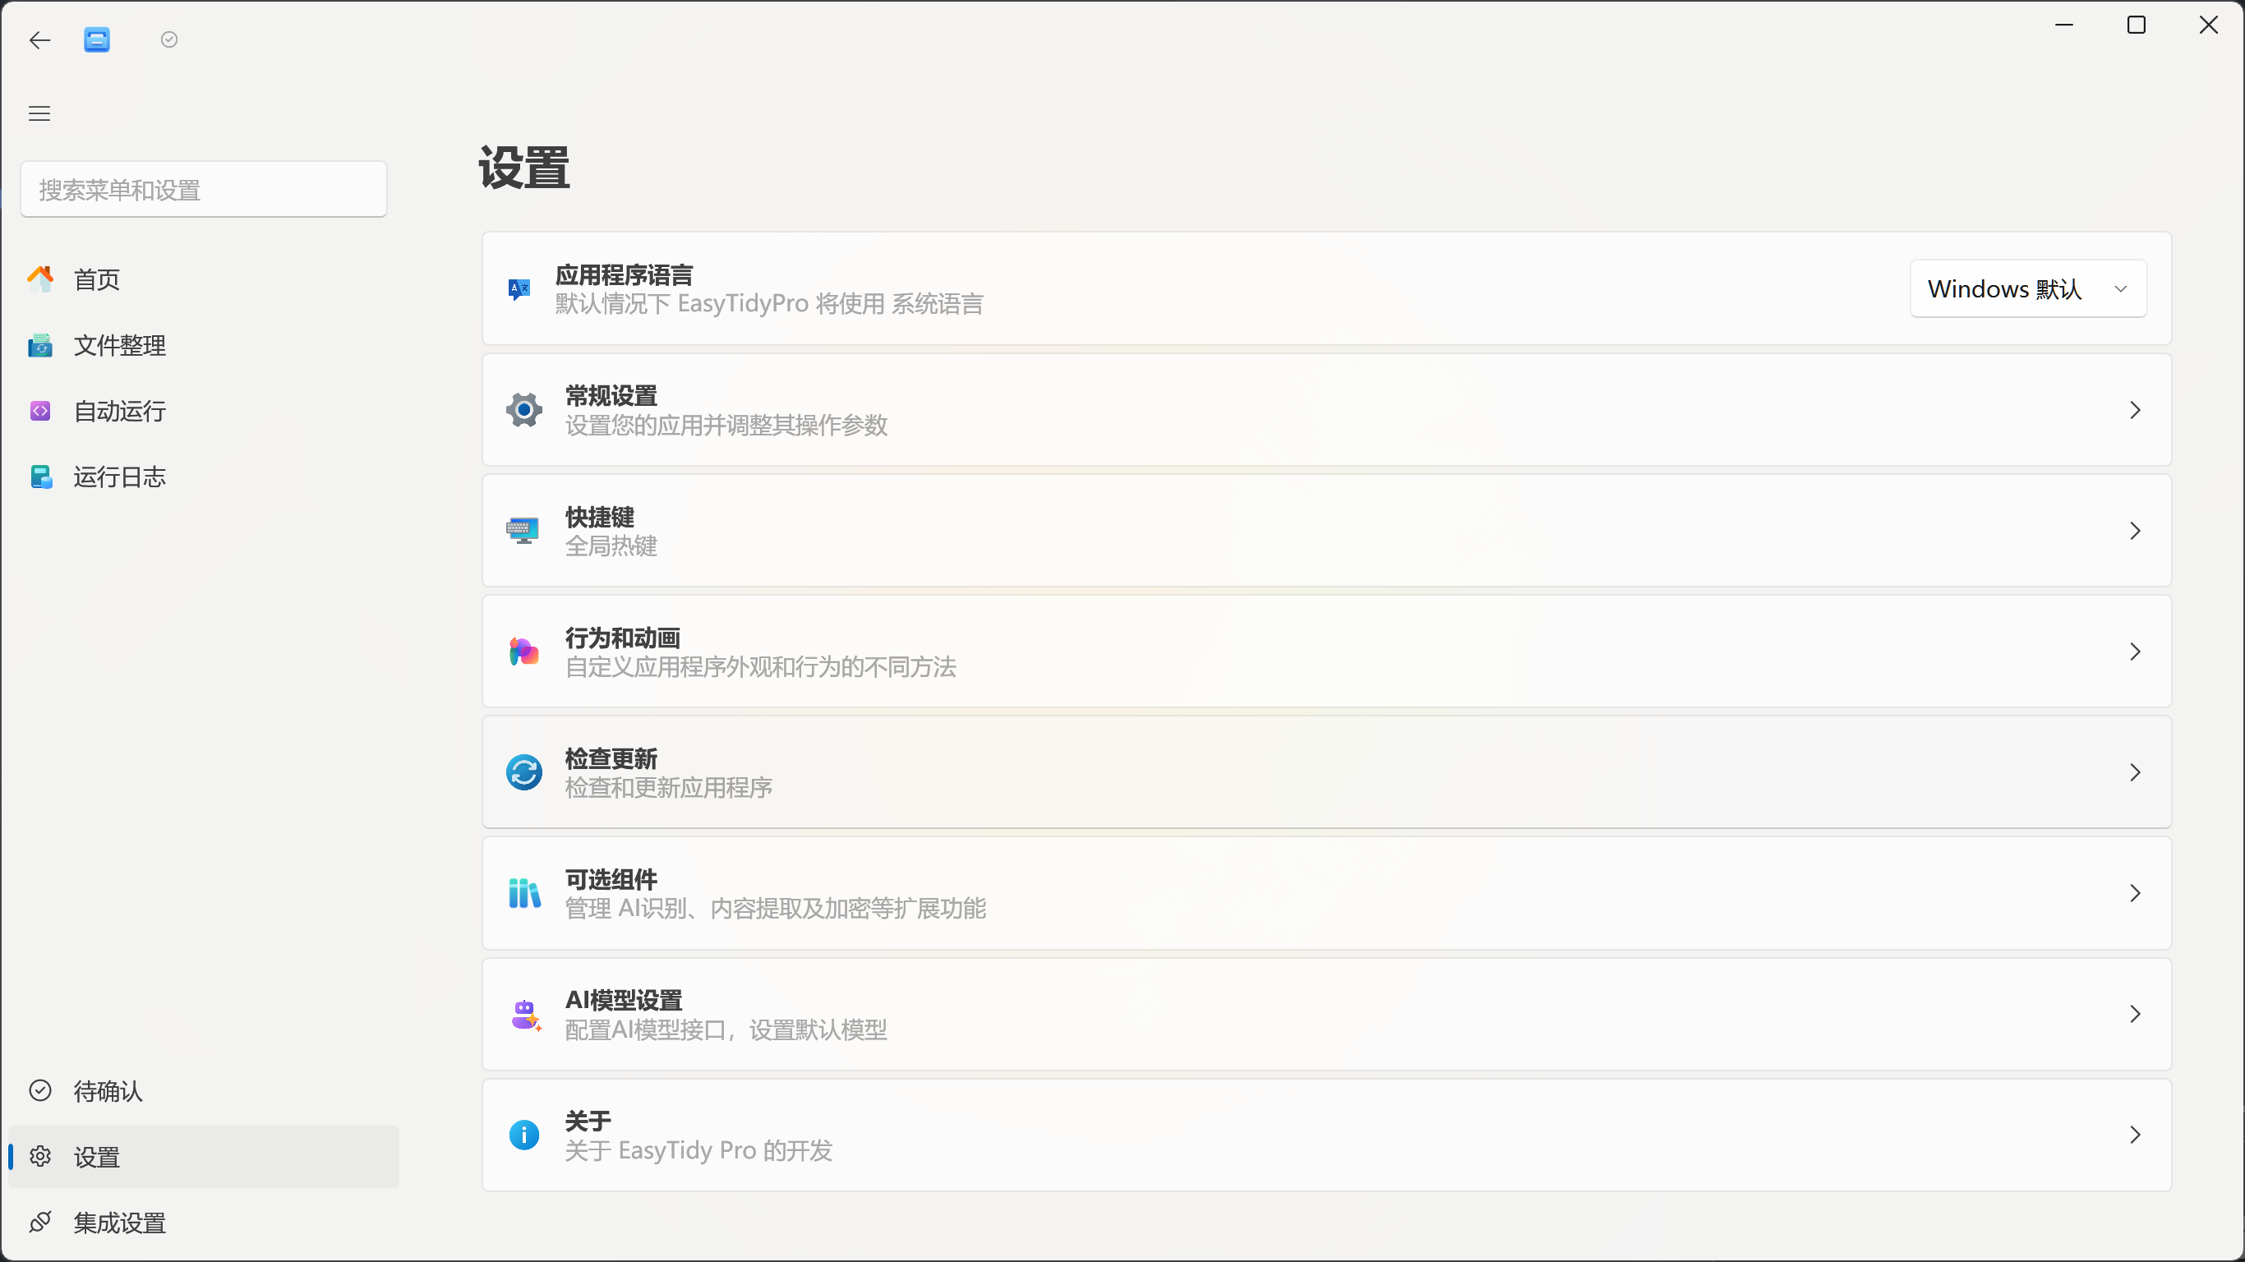2245x1262 pixels.
Task: Click the 常规设置 gear icon
Action: (523, 410)
